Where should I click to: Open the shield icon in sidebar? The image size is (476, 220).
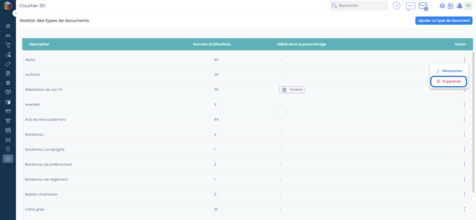(8, 149)
